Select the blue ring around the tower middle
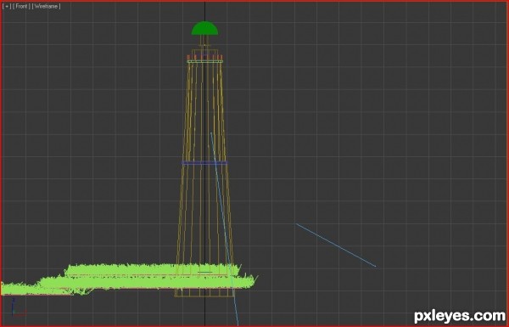The height and width of the screenshot is (327, 509). (x=204, y=163)
